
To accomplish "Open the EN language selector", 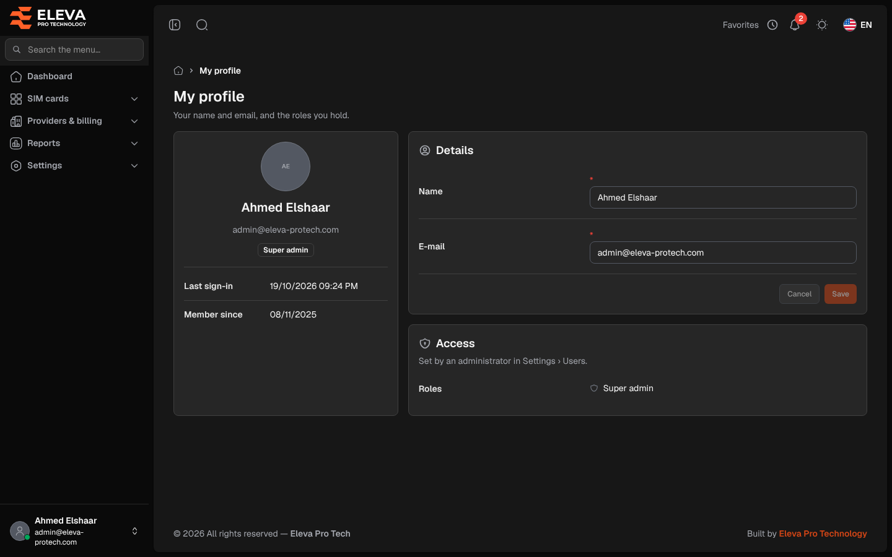I will [x=857, y=25].
